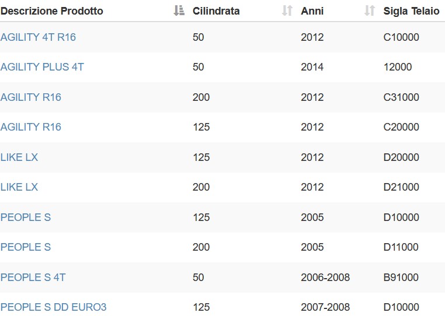Sort by Descrizione Prodotto sort icon
The image size is (445, 316).
pos(179,10)
